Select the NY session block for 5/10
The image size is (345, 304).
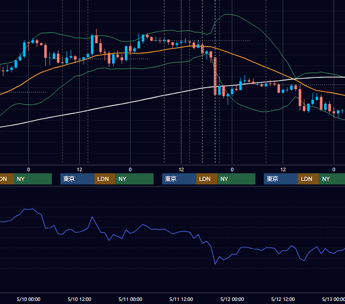pos(134,179)
